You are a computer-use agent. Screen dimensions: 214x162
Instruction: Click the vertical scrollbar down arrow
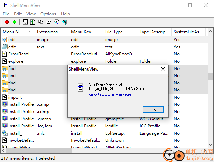pyautogui.click(x=210, y=145)
